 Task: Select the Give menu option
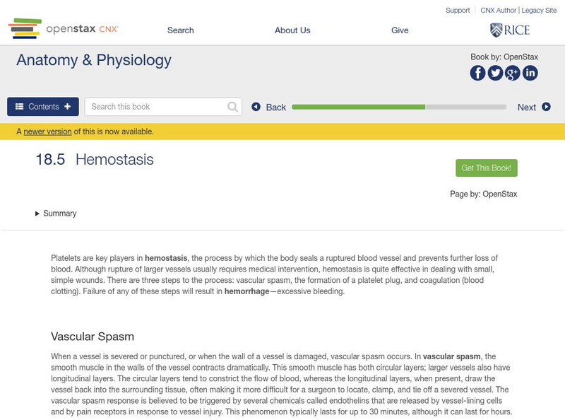[400, 30]
